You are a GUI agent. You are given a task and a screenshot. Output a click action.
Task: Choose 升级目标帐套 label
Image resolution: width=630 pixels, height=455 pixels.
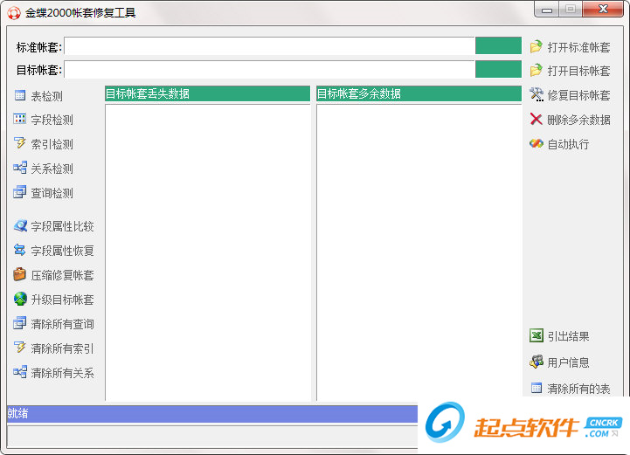tap(63, 300)
